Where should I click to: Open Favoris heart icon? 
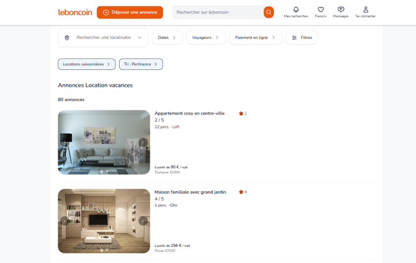point(321,10)
